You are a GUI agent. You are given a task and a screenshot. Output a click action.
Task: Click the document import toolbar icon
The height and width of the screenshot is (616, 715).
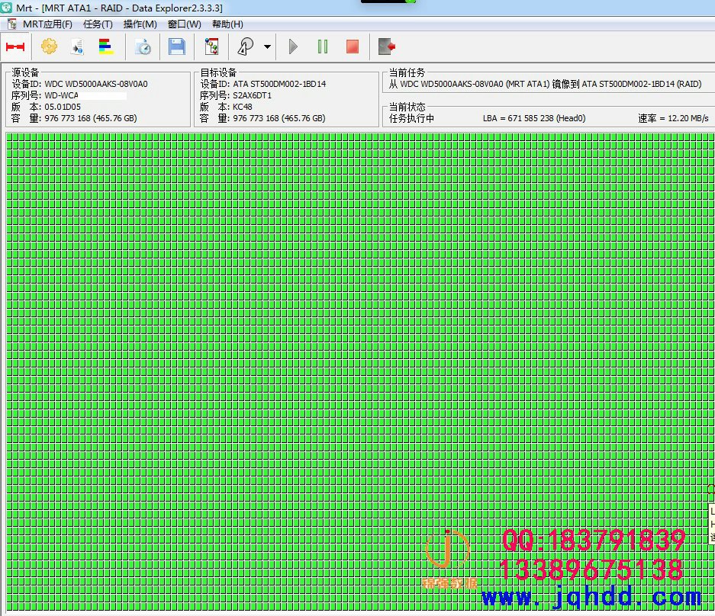[77, 47]
